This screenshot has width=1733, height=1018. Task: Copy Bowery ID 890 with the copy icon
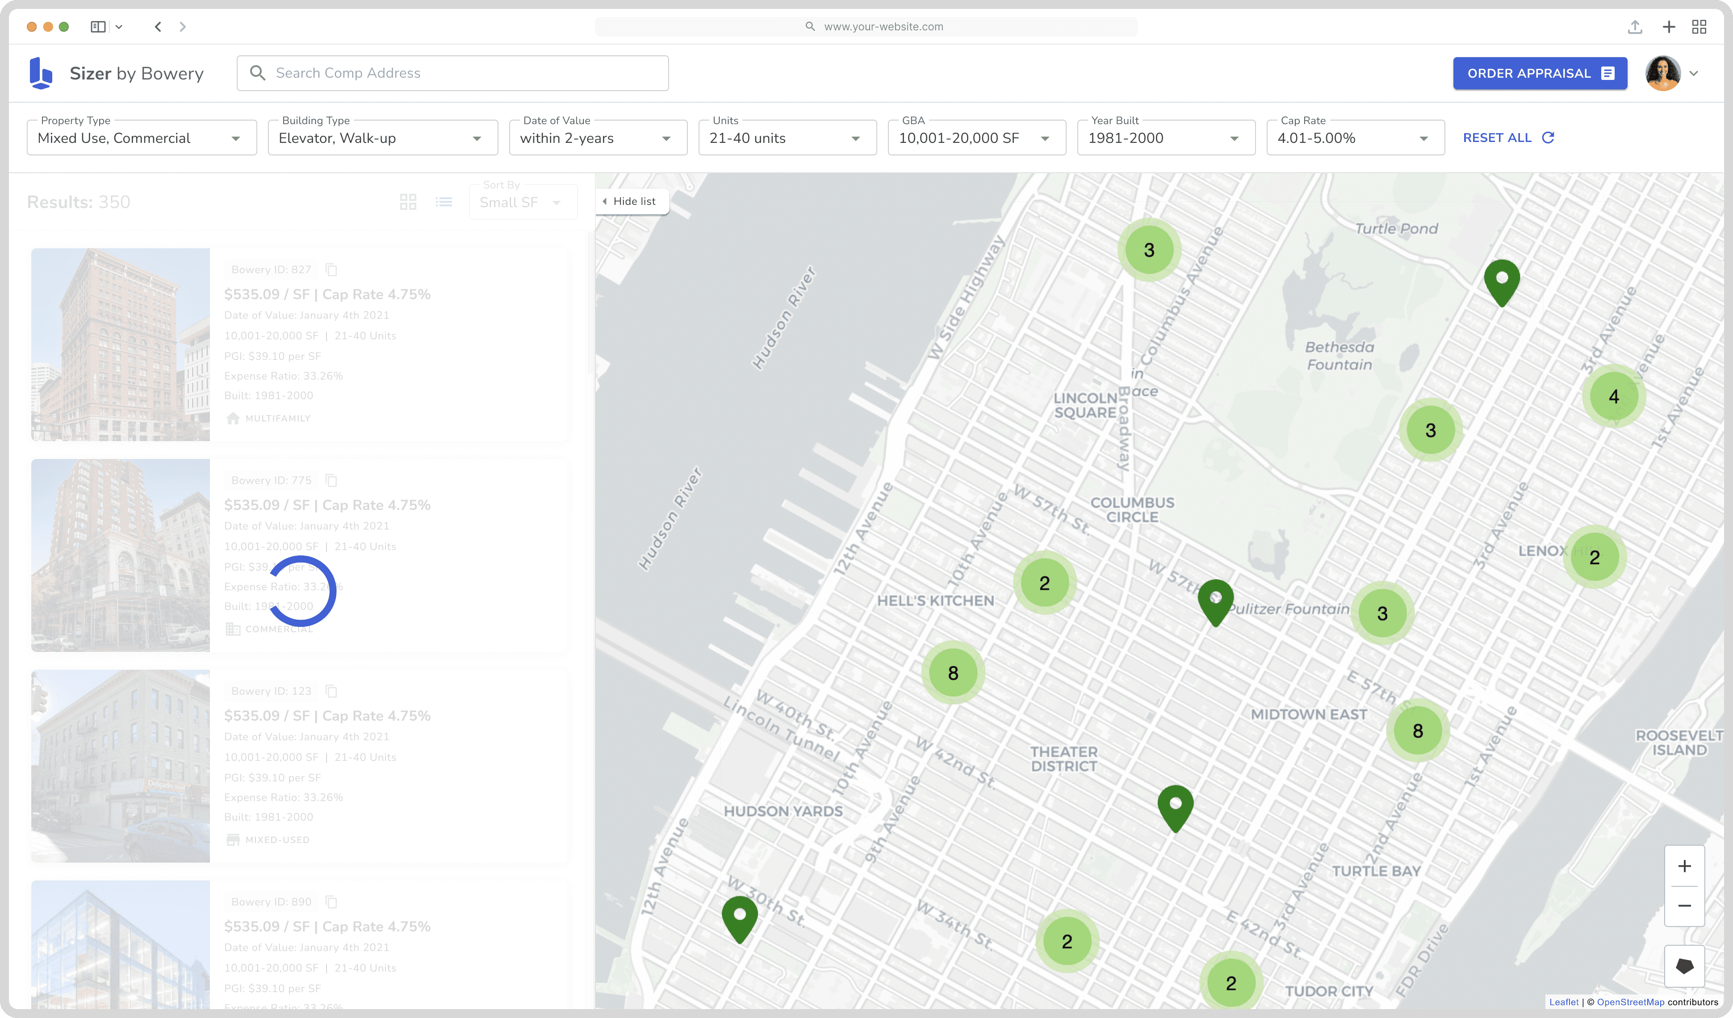point(331,901)
